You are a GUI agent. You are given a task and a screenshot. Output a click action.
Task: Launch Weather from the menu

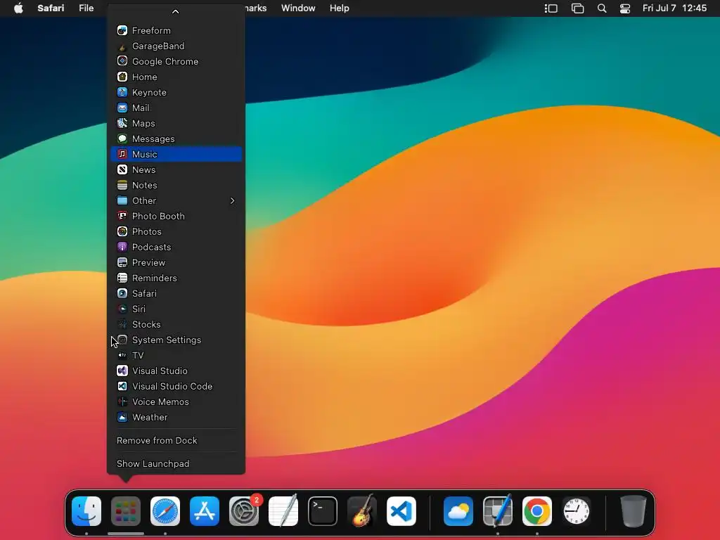tap(176, 417)
